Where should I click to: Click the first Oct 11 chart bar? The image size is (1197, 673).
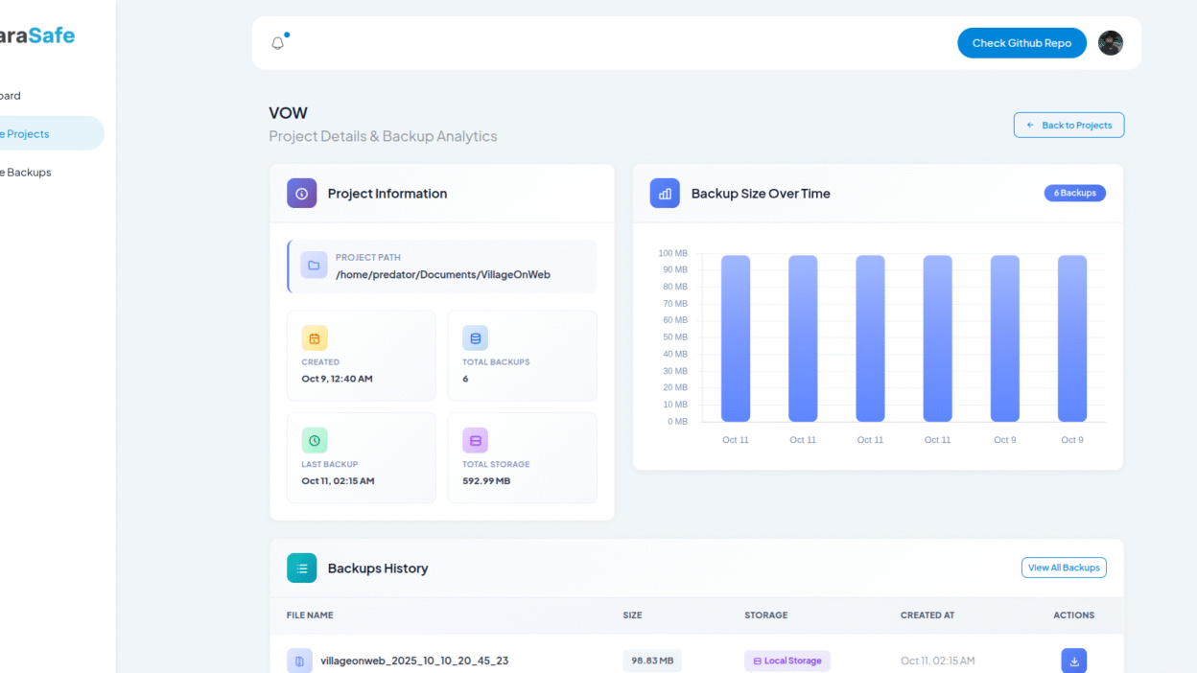736,338
